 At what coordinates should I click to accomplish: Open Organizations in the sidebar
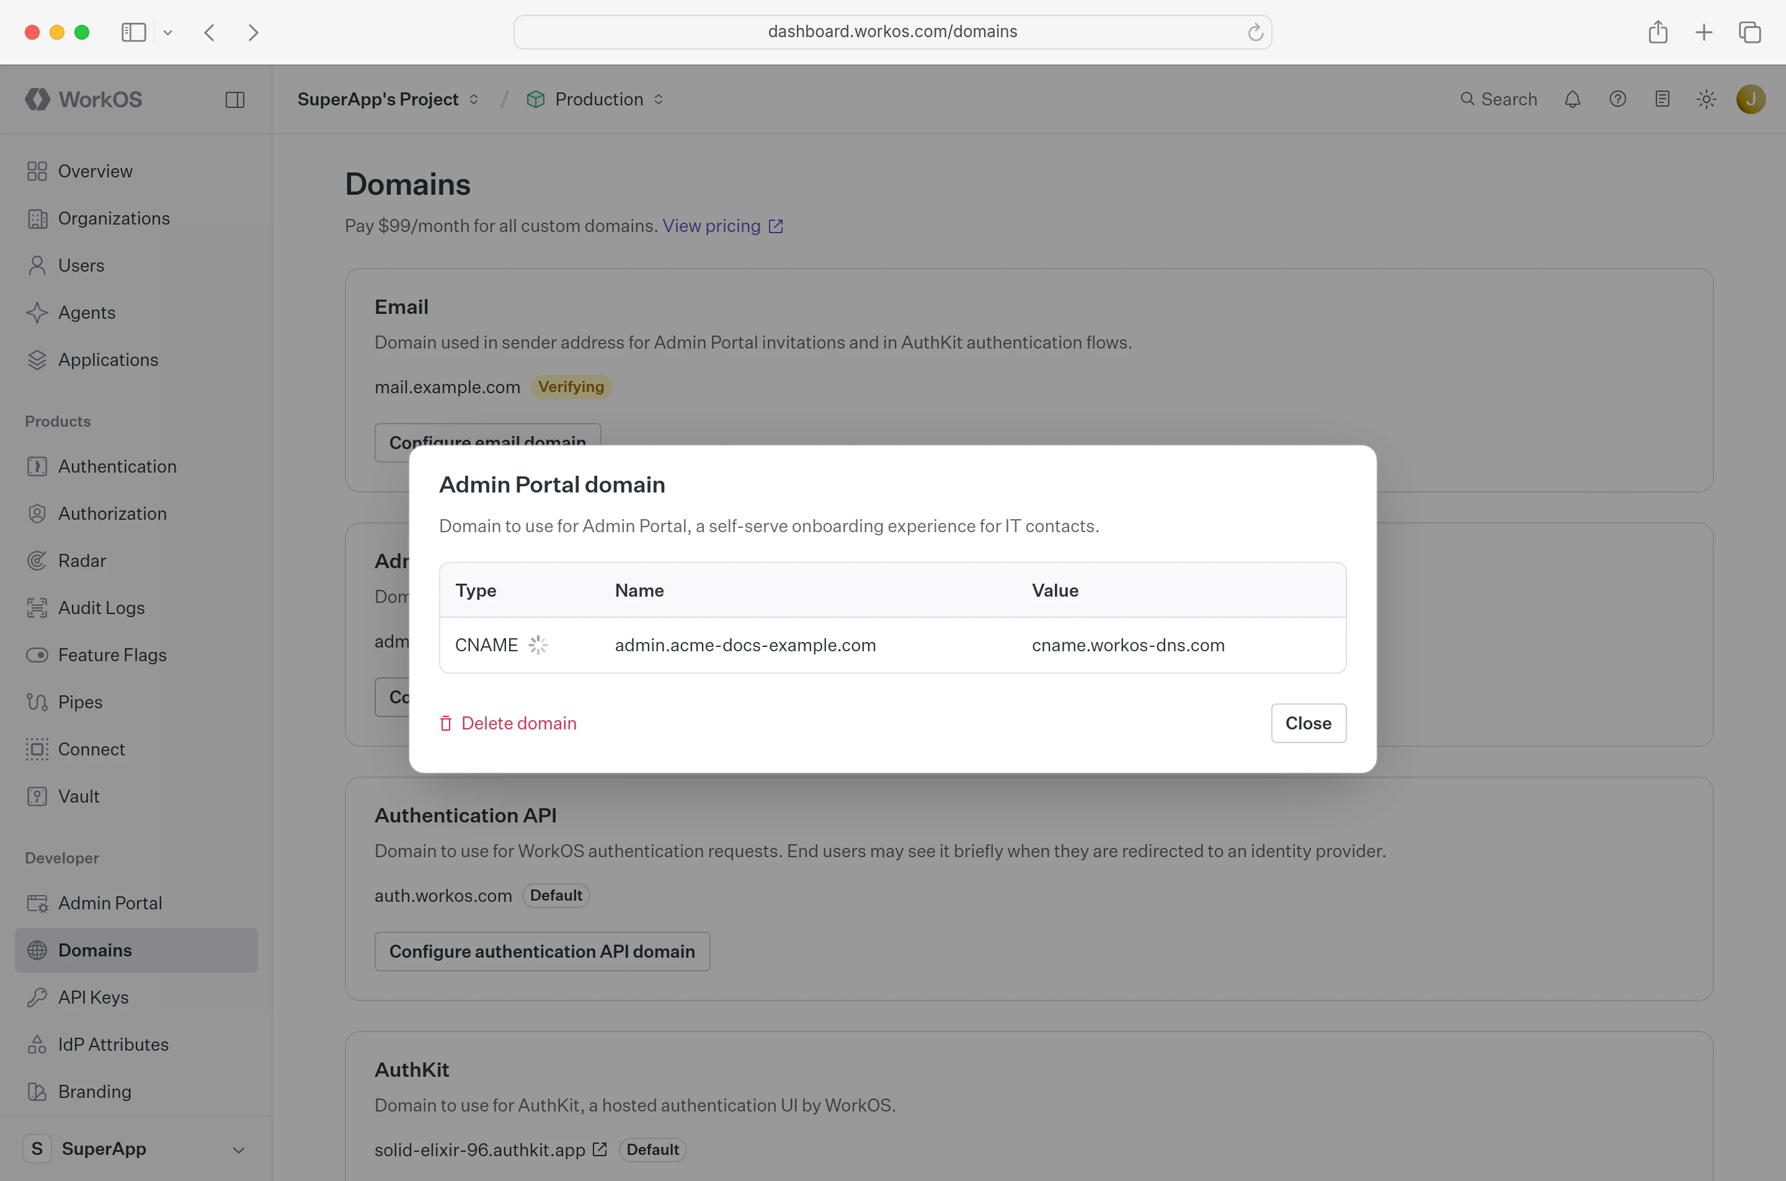click(x=136, y=218)
